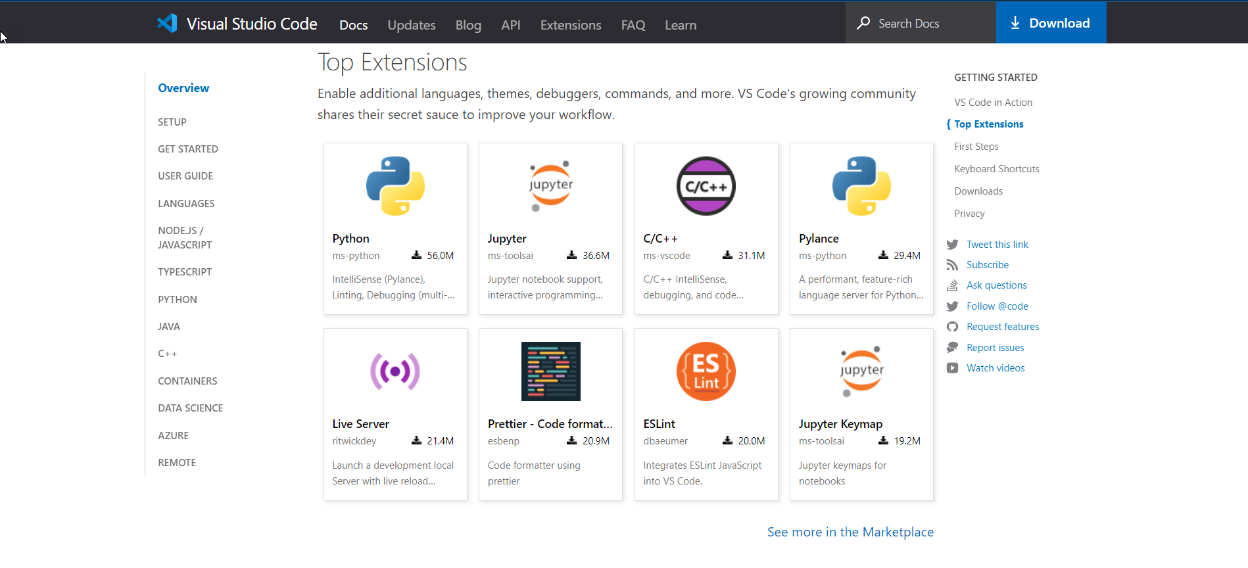Click the Twitter icon beside Tweet this link
The height and width of the screenshot is (568, 1248).
(x=952, y=245)
